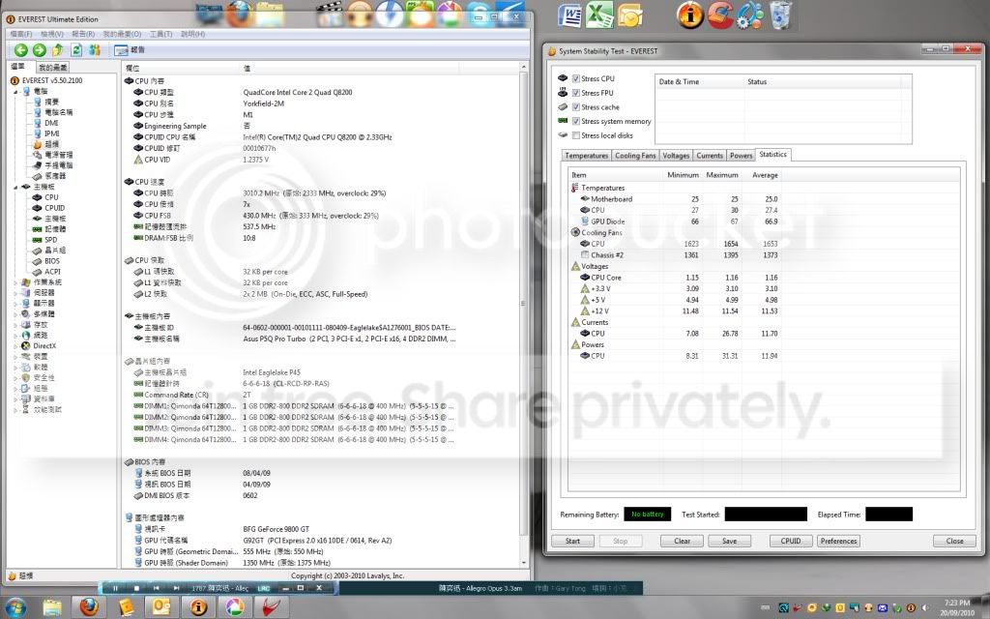The height and width of the screenshot is (619, 990).
Task: Open the 檢視(V) menu
Action: click(52, 34)
